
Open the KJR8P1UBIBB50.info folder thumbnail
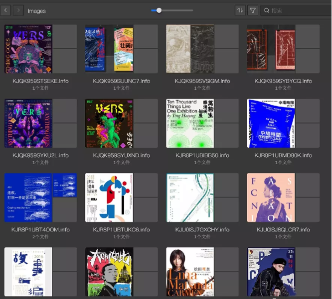tap(202, 123)
